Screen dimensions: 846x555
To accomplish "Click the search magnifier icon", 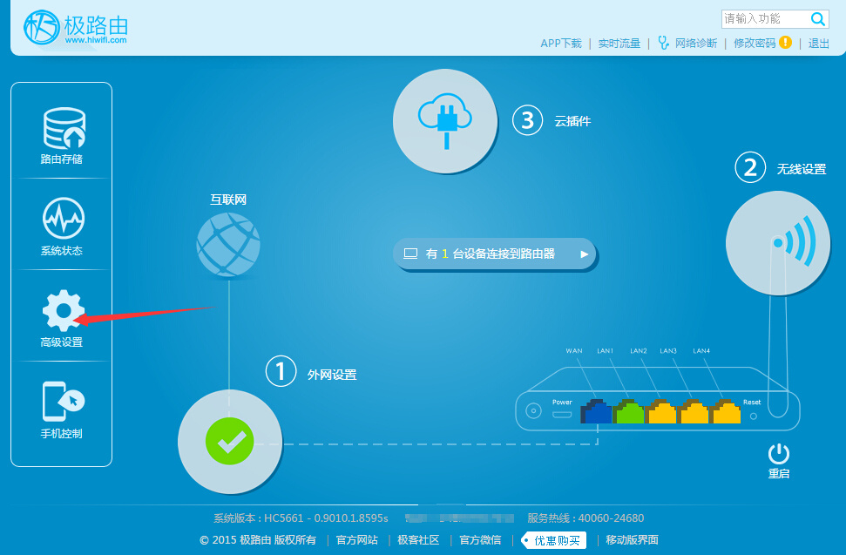I will pos(818,19).
